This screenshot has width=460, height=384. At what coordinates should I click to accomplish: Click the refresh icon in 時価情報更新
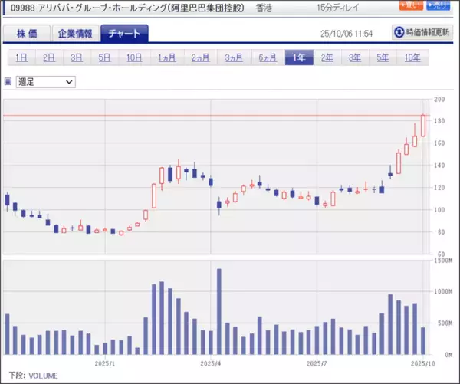coord(399,32)
